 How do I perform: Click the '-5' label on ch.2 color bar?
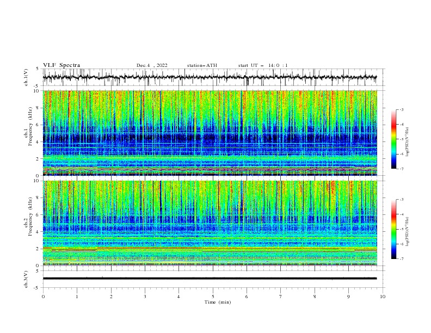[x=402, y=229]
